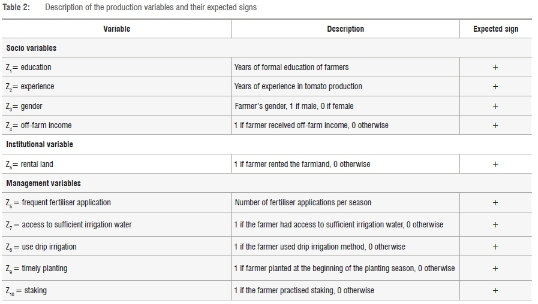This screenshot has width=538, height=304.
Task: Click the frequent fertiliser application cell
Action: [58, 203]
